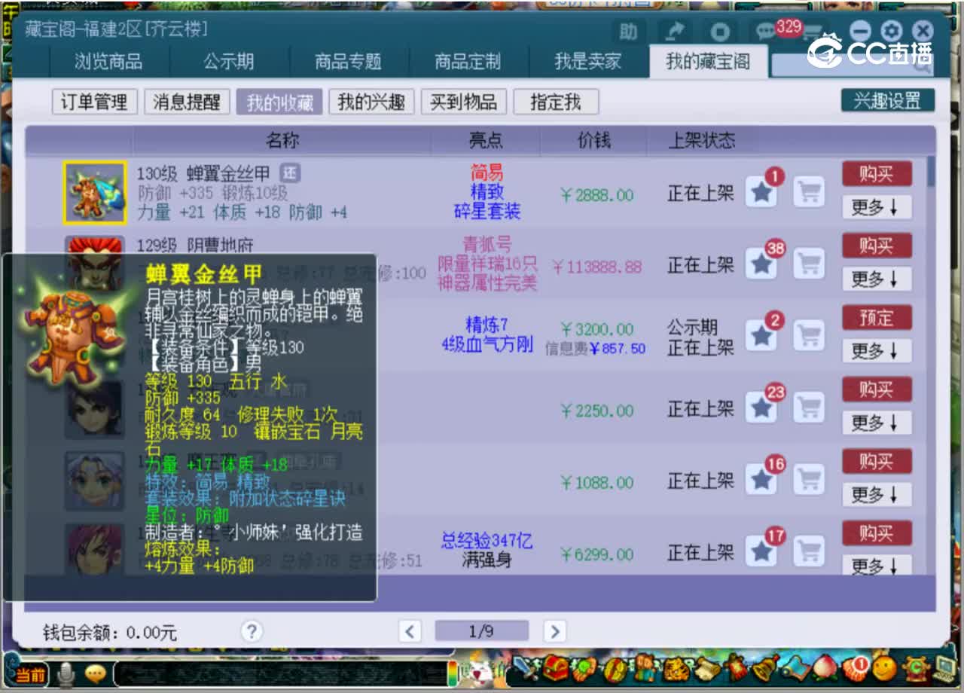Viewport: 964px width, 693px height.
Task: Select the 我的收藏 sub-tab
Action: (x=279, y=102)
